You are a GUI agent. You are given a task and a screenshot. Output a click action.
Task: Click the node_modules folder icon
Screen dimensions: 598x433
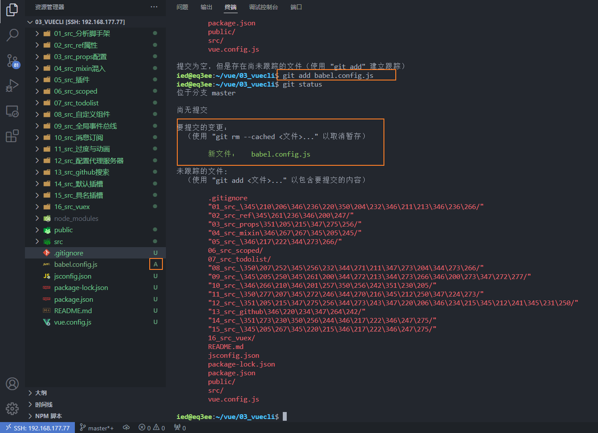tap(47, 218)
